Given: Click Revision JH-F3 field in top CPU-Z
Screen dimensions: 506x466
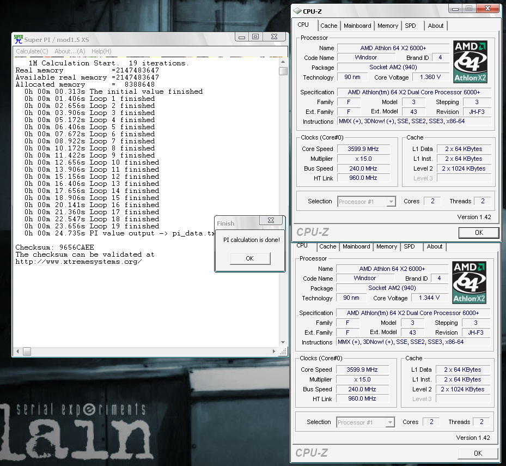Looking at the screenshot, I should coord(477,112).
